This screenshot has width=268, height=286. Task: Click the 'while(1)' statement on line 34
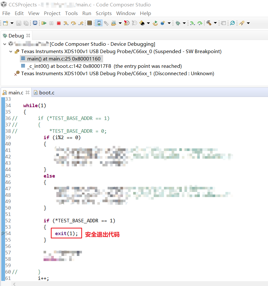click(x=35, y=106)
